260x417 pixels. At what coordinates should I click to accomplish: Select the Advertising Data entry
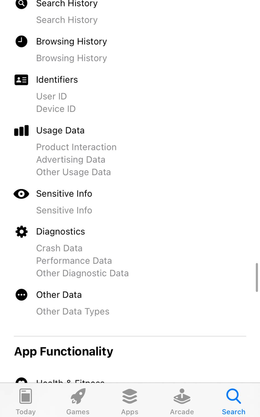(x=71, y=160)
